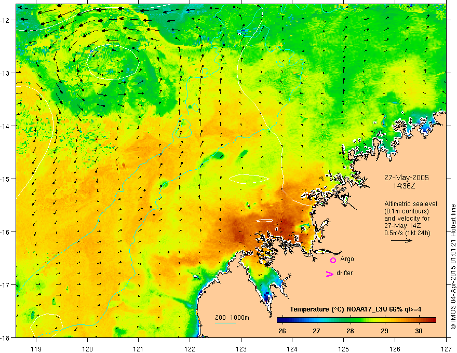The image size is (457, 353).
Task: Click the longitude axis label 125
Action: click(344, 349)
